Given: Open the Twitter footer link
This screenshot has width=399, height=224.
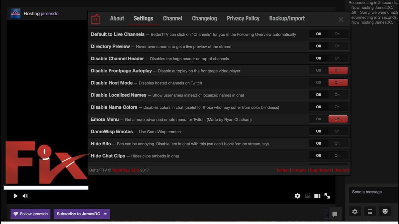Looking at the screenshot, I should coord(283,170).
